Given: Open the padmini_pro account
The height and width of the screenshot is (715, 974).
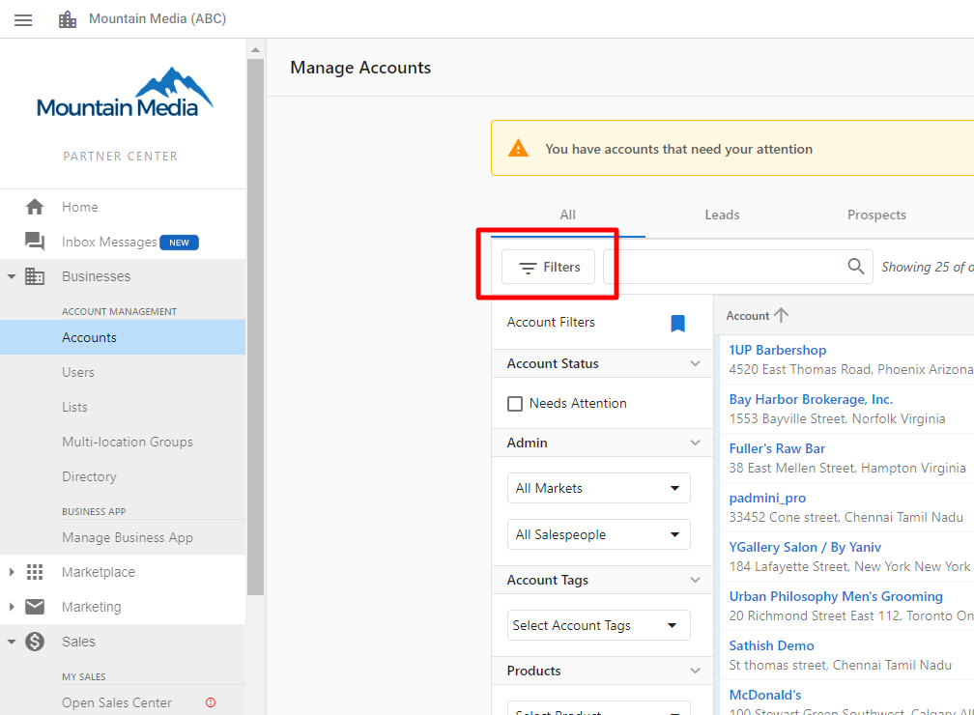Looking at the screenshot, I should [767, 498].
